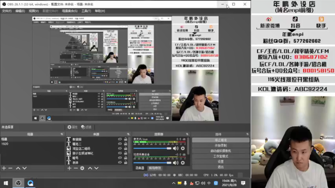Switch to the 混音器 tab
Image resolution: width=335 pixels, height=188 pixels.
pos(140,168)
